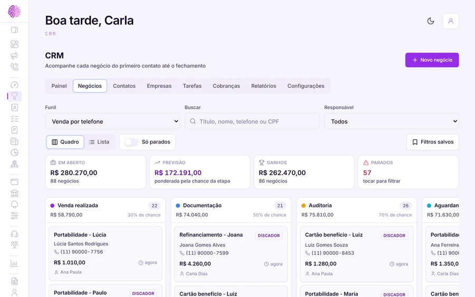475x297 pixels.
Task: Open the dashboard grid icon in sidebar
Action: tap(14, 44)
